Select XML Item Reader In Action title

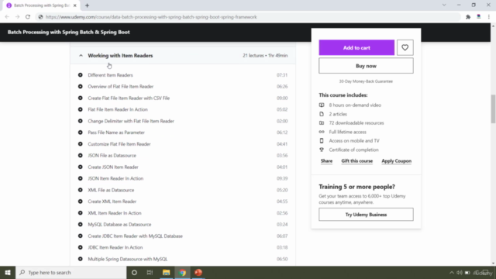coord(115,213)
